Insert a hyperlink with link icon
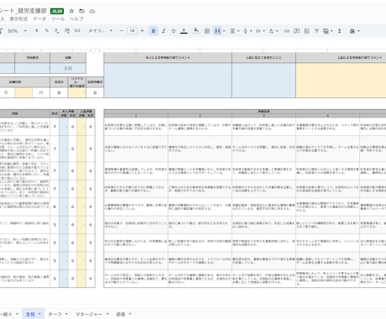 click(287, 31)
